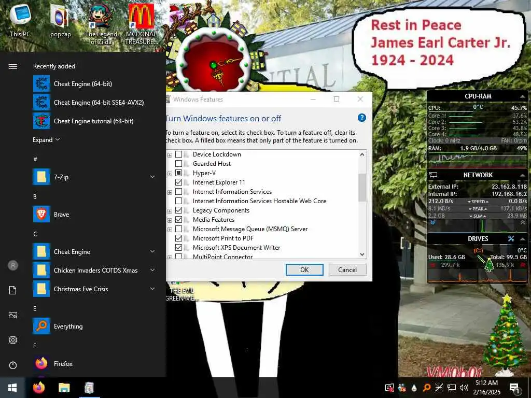Open Pictures icon in Start sidebar
Viewport: 531px width, 398px height.
point(13,315)
